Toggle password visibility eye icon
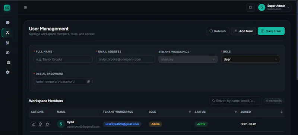The height and width of the screenshot is (135, 298). coord(88,82)
